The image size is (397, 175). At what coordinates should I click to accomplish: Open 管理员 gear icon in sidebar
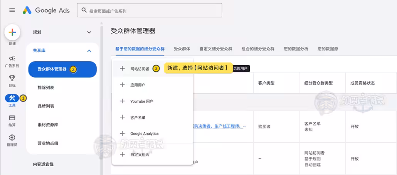pyautogui.click(x=12, y=138)
